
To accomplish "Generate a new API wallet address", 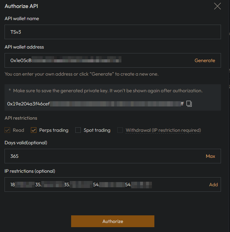I will pos(205,60).
